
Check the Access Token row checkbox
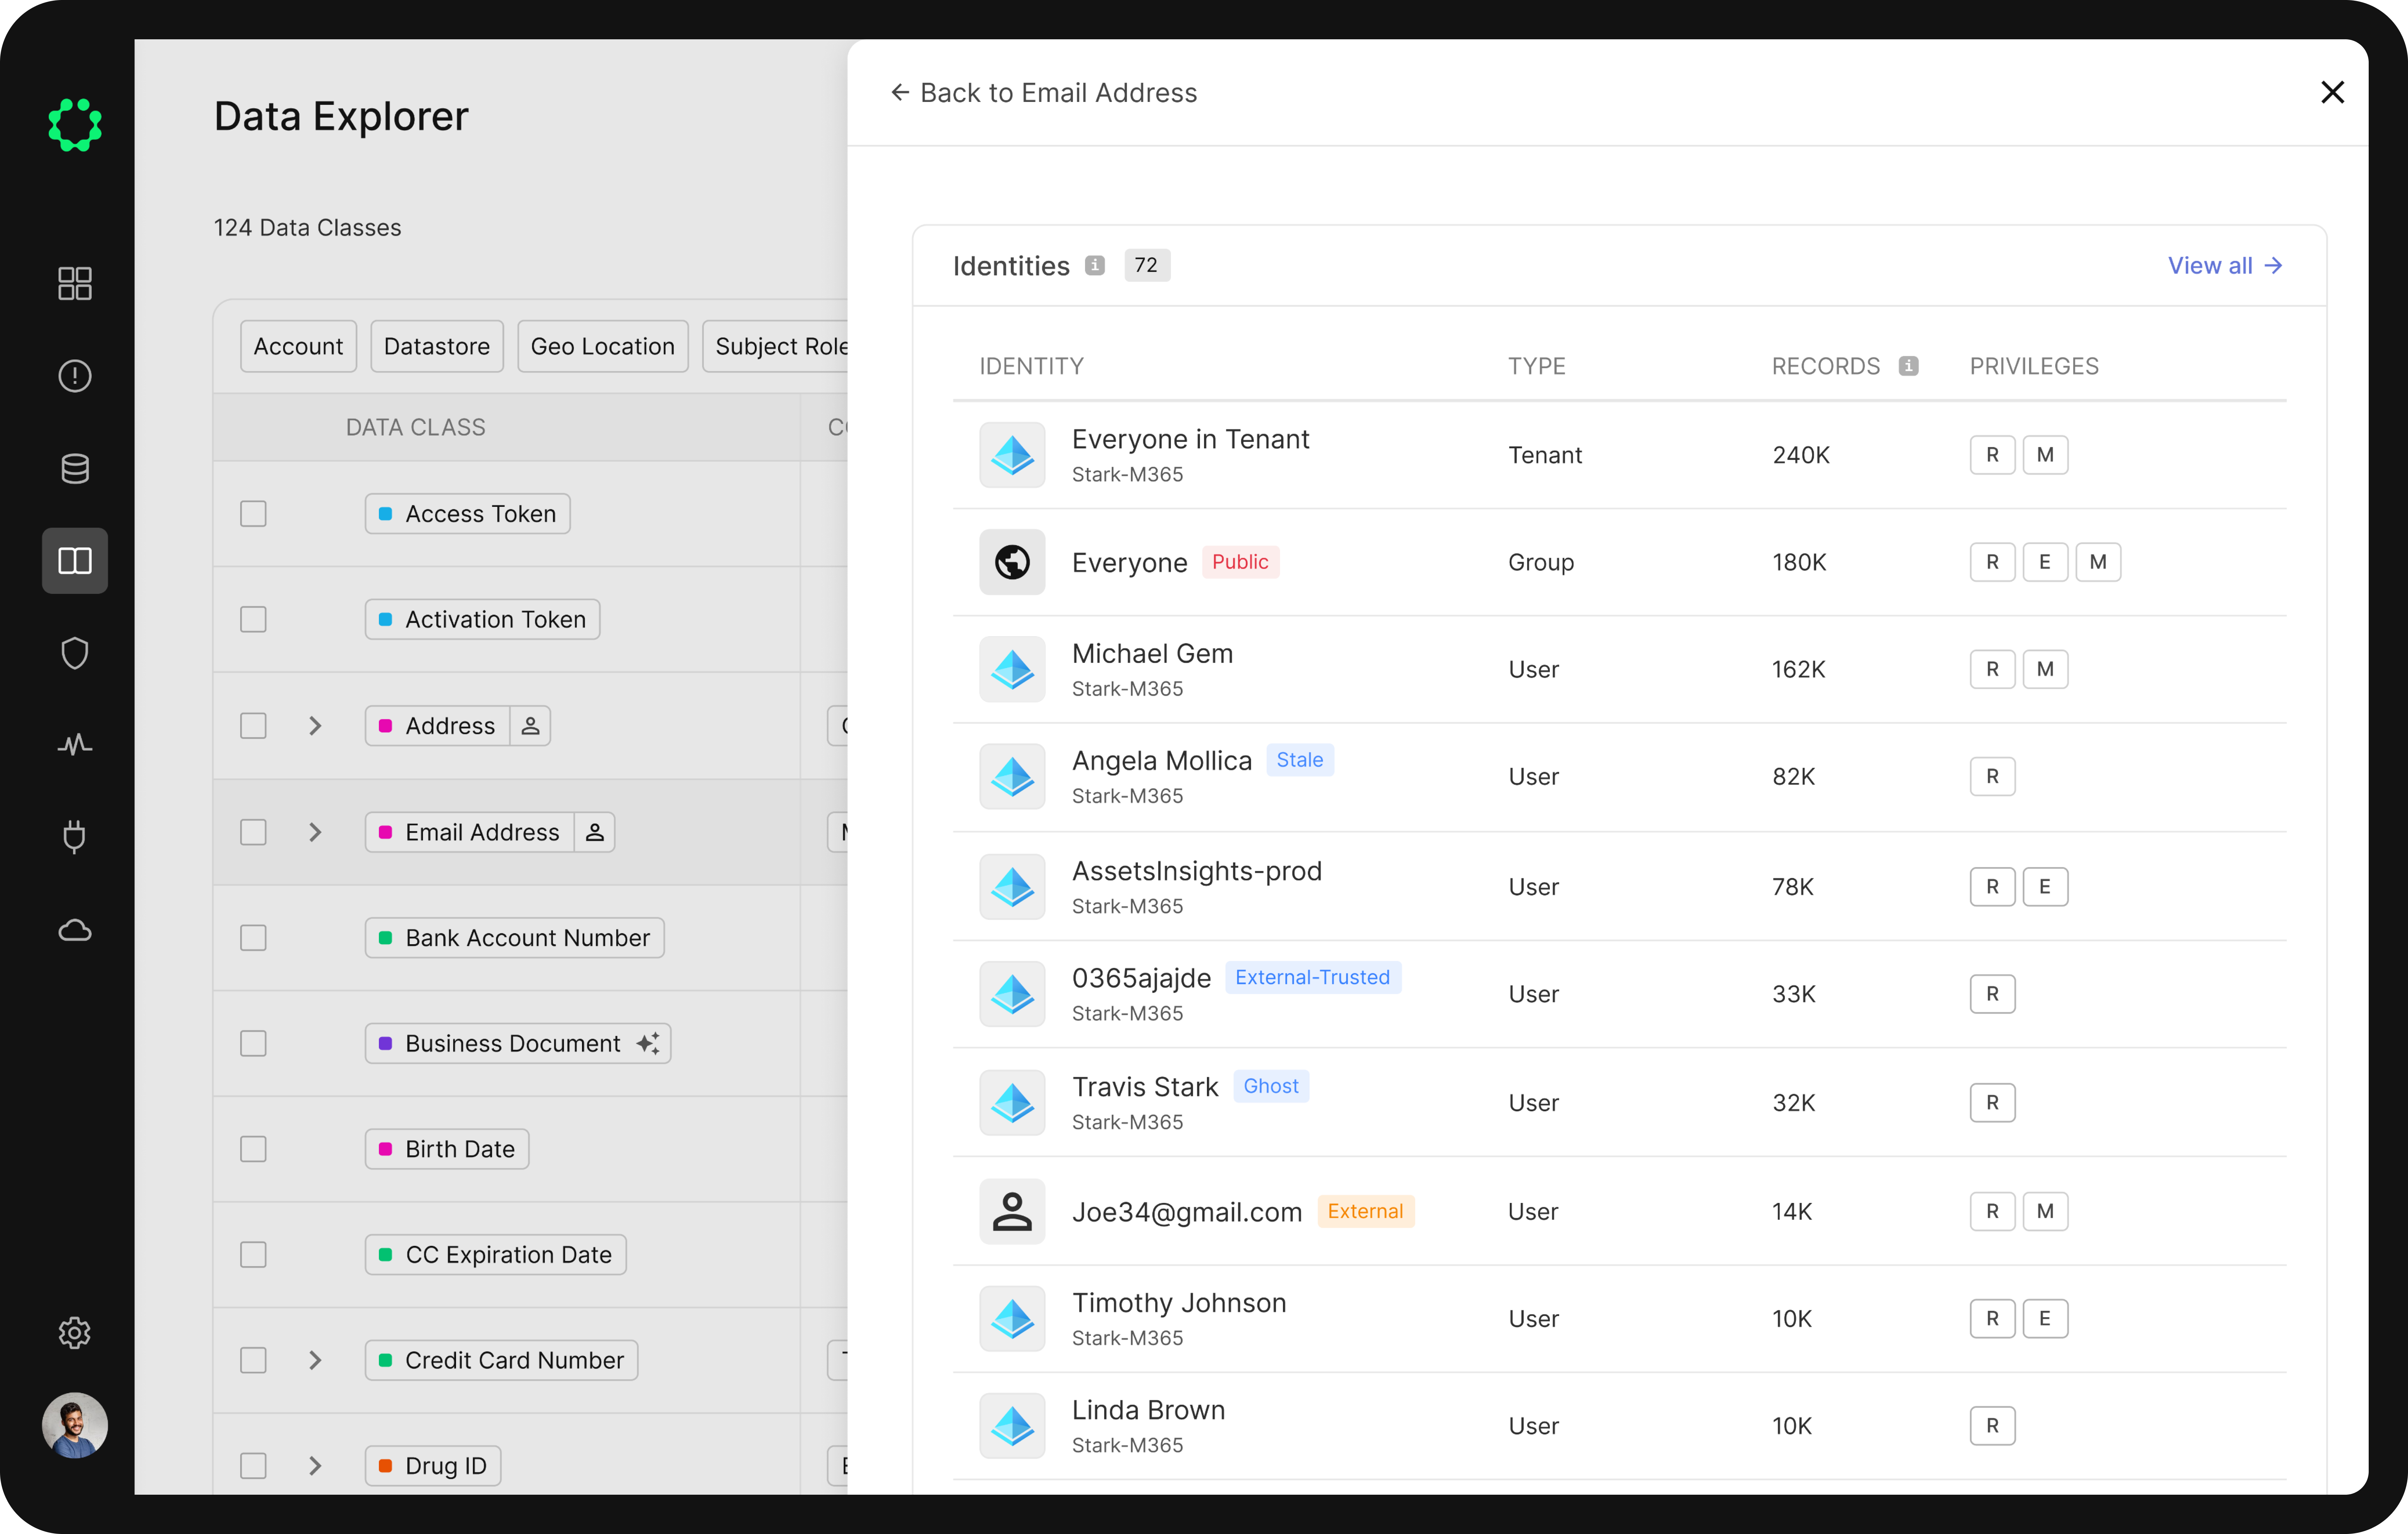click(x=253, y=514)
